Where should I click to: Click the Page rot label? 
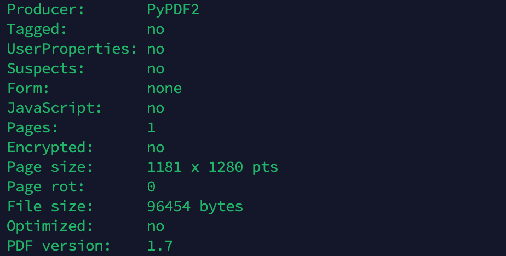point(45,187)
